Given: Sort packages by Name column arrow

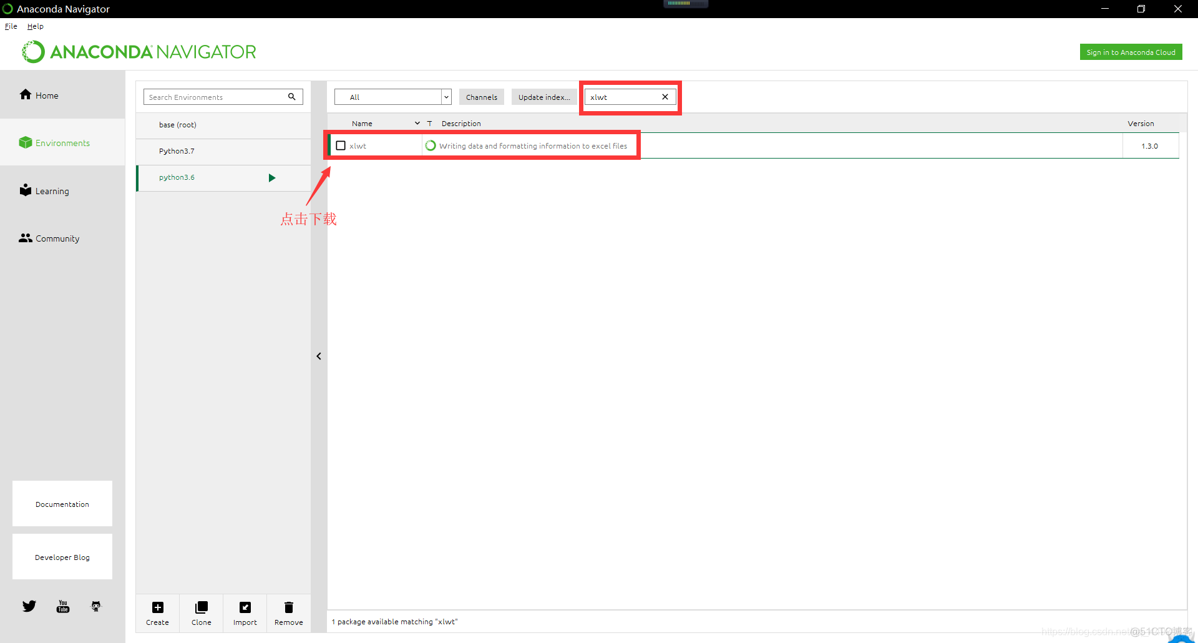Looking at the screenshot, I should 417,123.
